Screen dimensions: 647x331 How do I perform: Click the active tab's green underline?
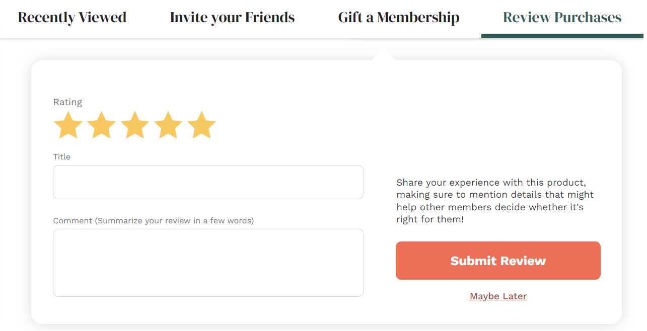(x=562, y=35)
